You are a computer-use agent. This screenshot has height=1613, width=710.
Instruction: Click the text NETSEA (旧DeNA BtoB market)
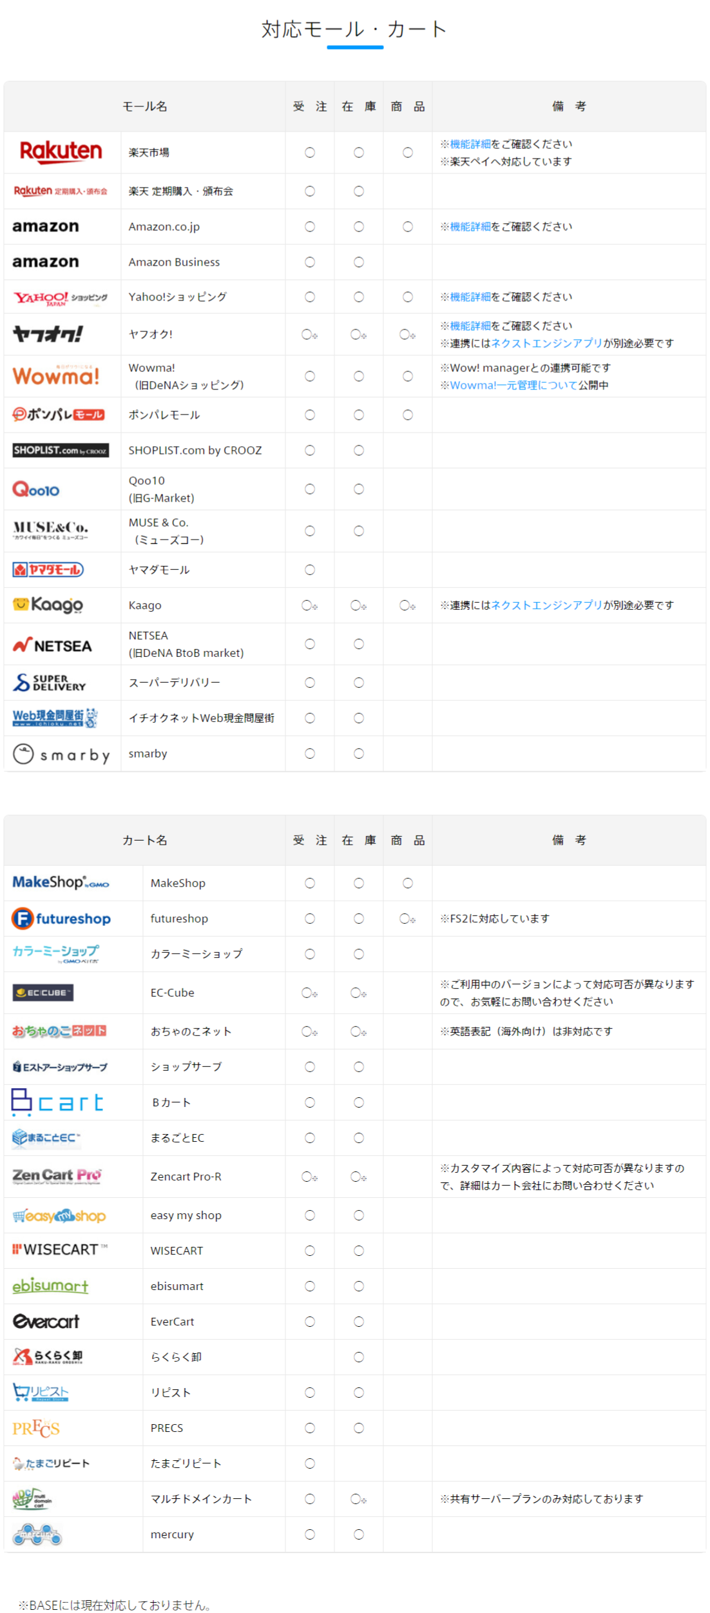(186, 644)
